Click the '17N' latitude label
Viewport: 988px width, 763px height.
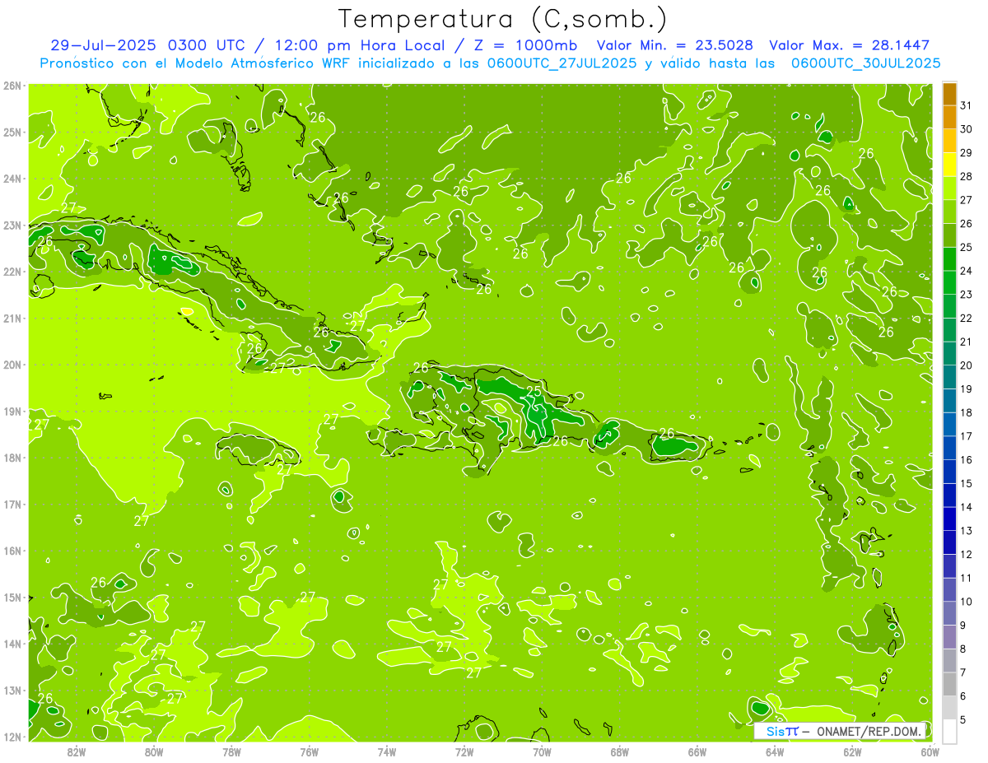(x=12, y=504)
